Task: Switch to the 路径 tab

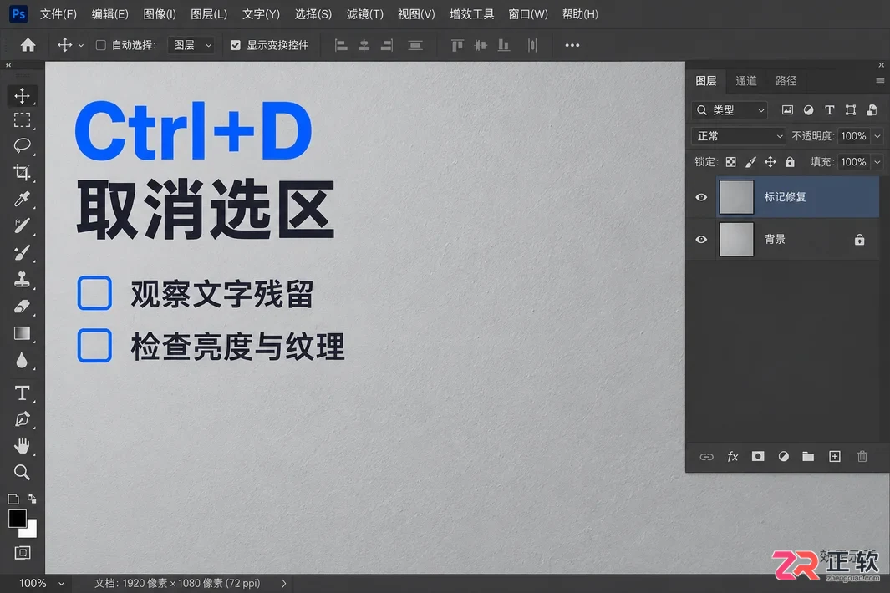Action: 786,80
